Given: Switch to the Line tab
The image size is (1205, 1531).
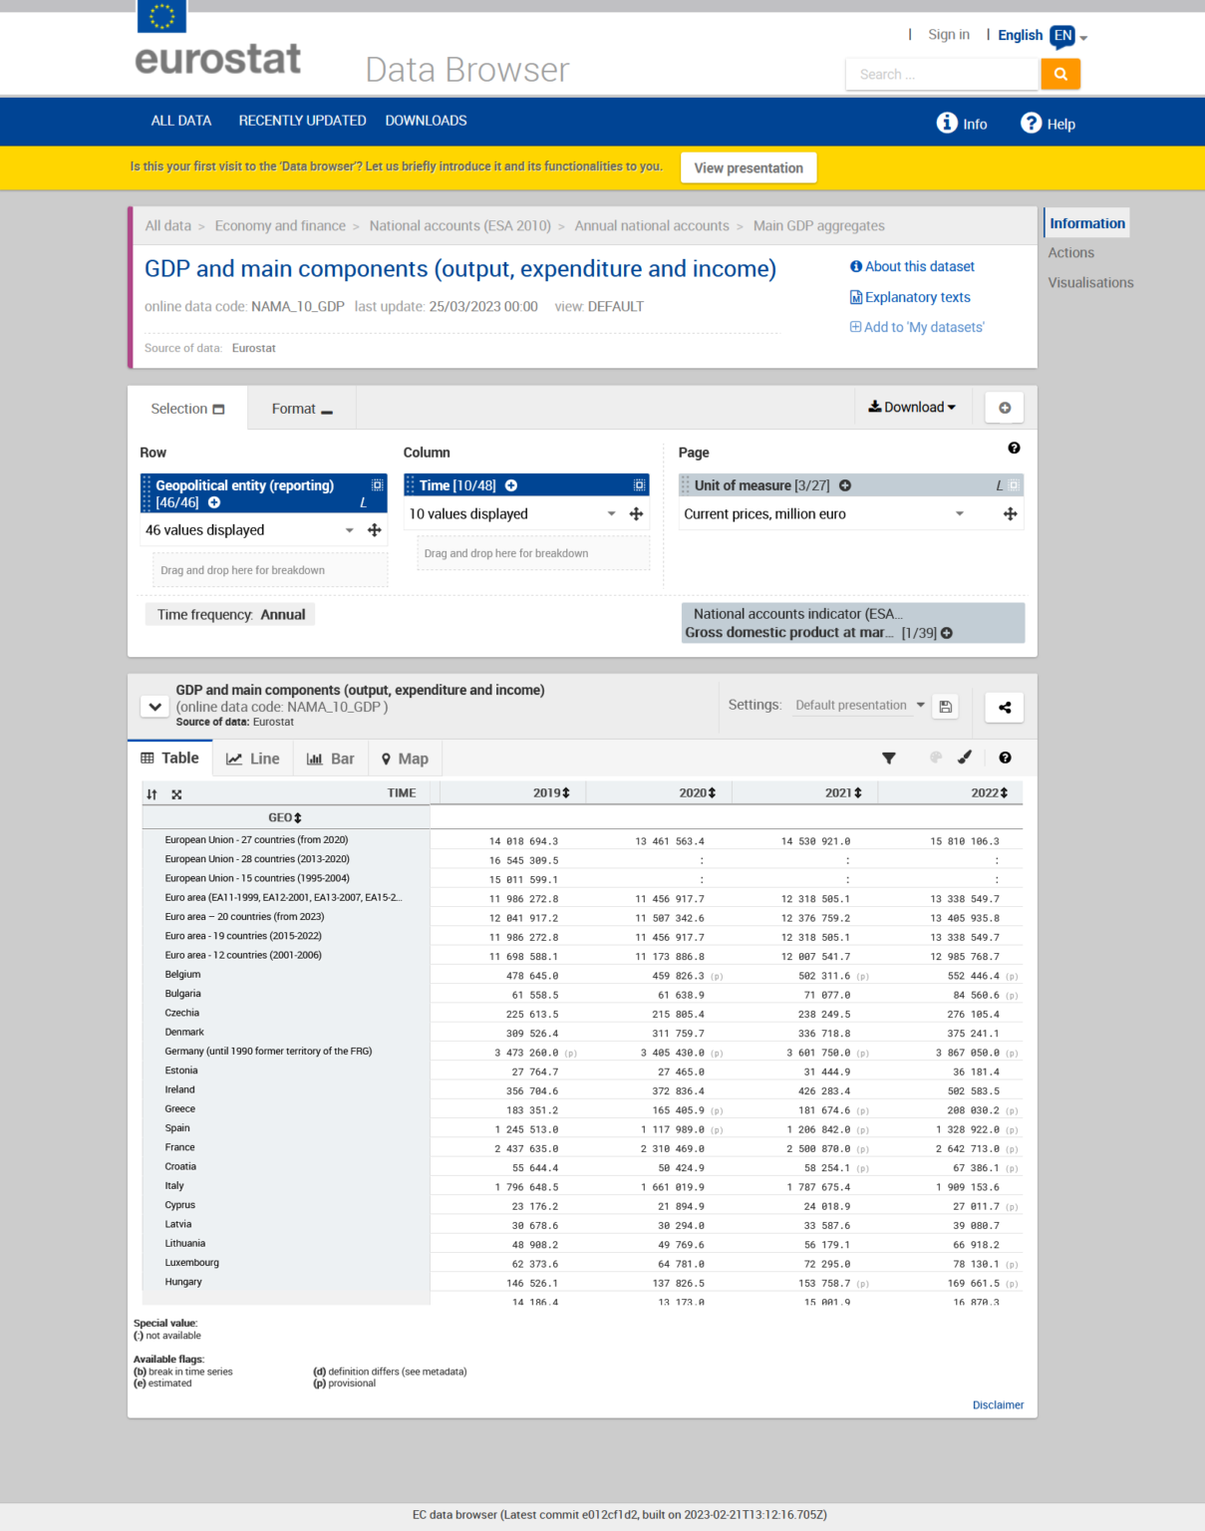Looking at the screenshot, I should 253,759.
